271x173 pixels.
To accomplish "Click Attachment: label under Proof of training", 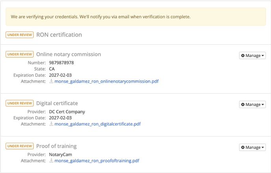I will click(33, 160).
